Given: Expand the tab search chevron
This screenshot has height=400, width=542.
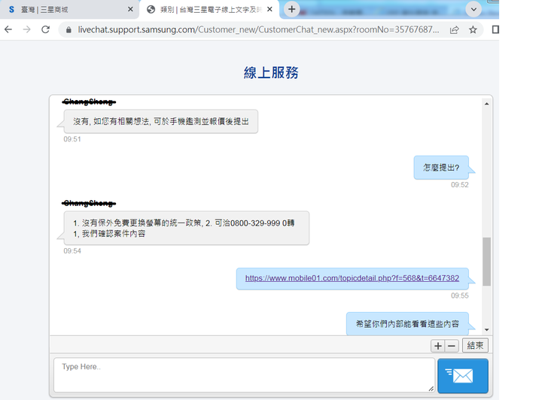Looking at the screenshot, I should pos(473,9).
